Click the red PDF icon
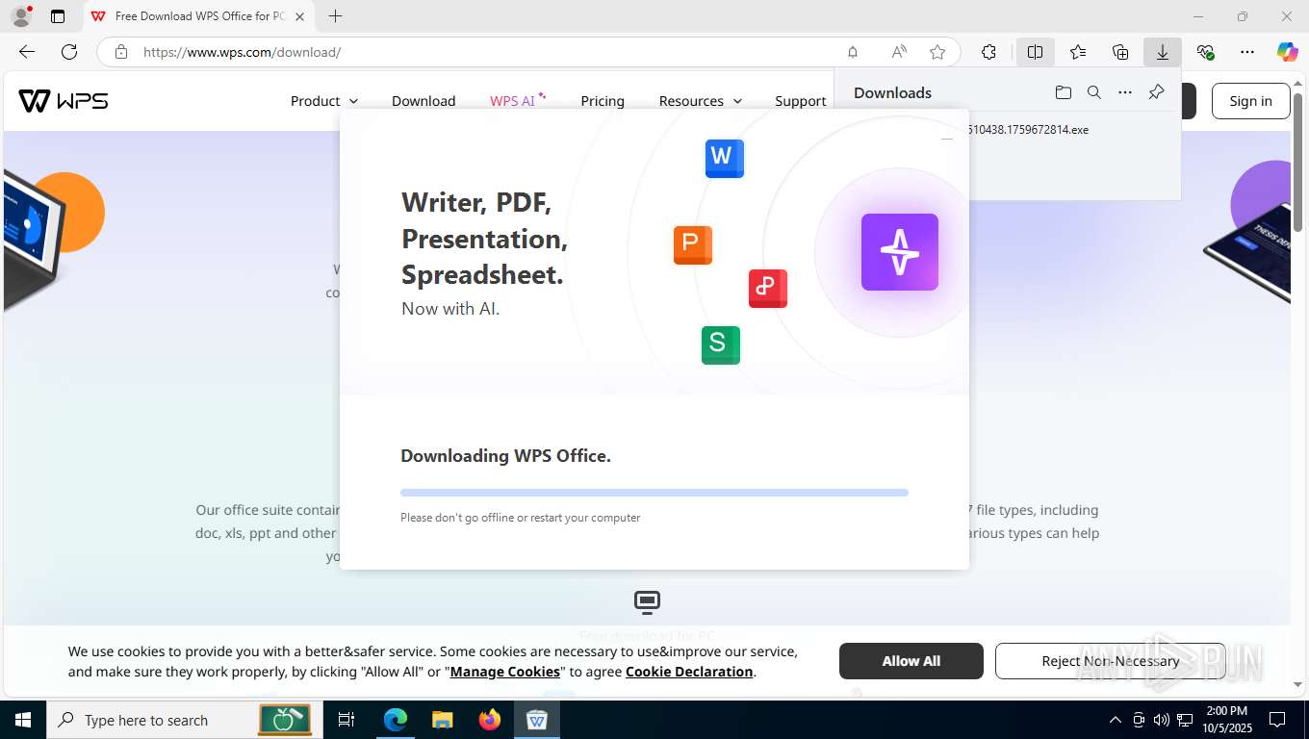The image size is (1309, 739). pos(767,288)
